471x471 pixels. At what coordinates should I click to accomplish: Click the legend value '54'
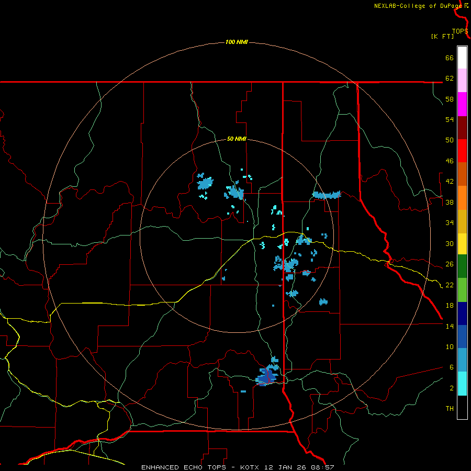point(450,119)
